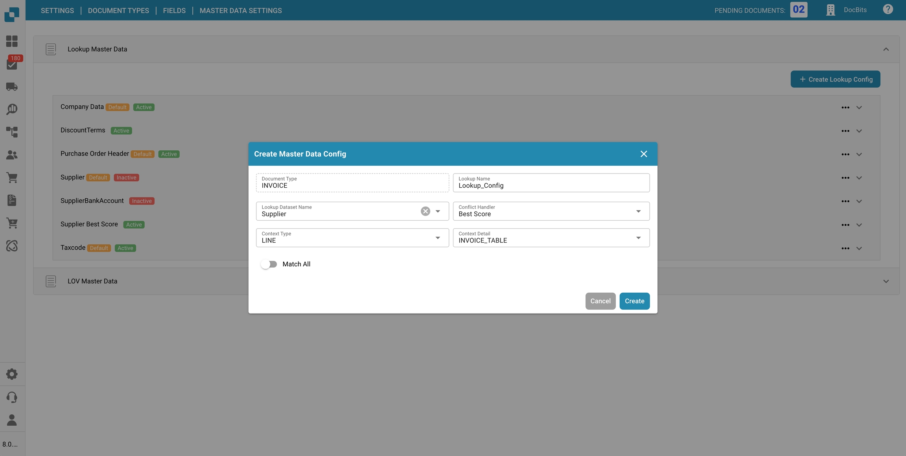
Task: Open the user profile sidebar icon
Action: (x=12, y=420)
